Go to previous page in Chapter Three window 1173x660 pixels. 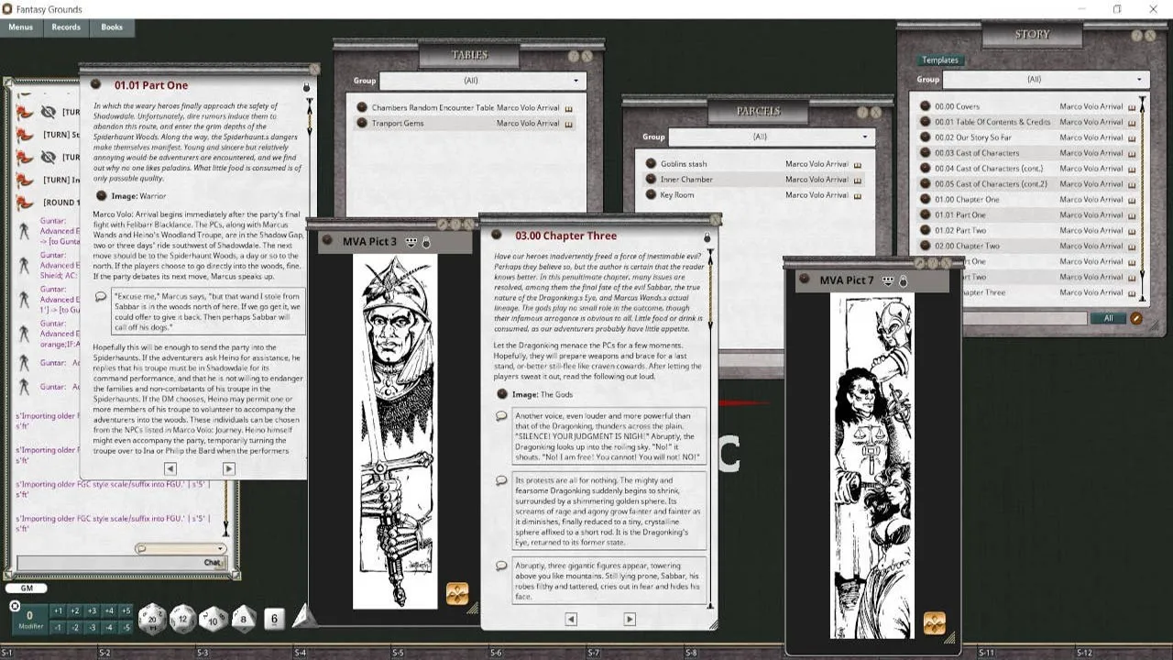click(x=570, y=619)
